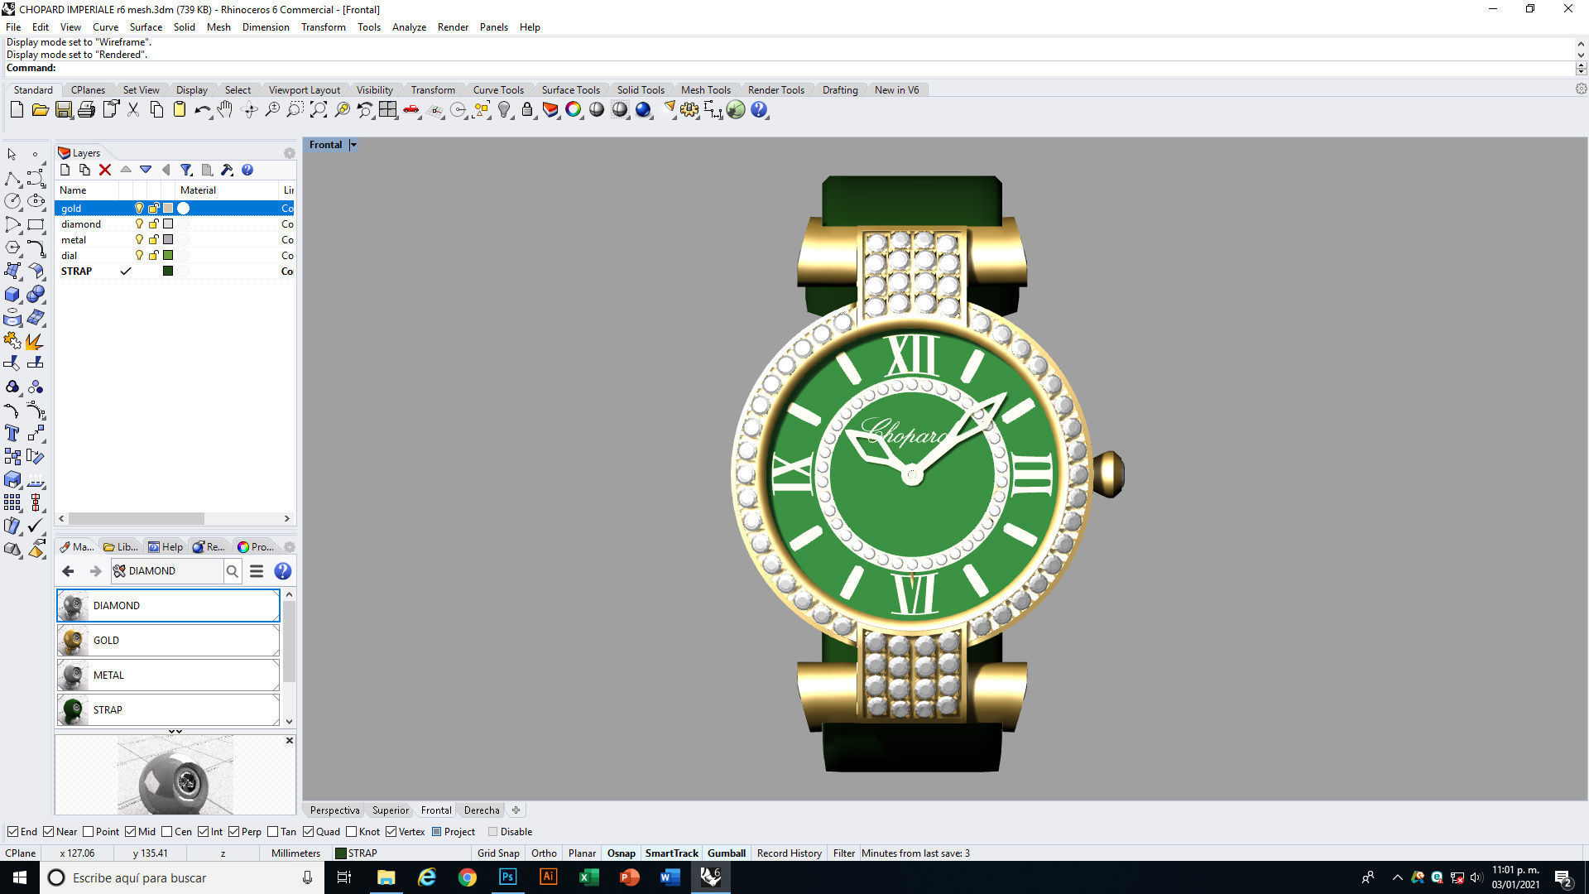Click the STRAP layer dark green swatch
The image size is (1589, 894).
[x=168, y=271]
